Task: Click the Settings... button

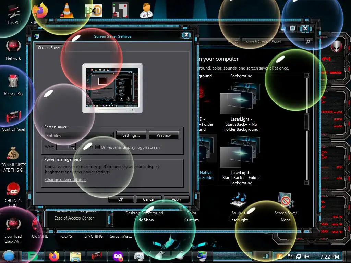Action: coord(131,135)
